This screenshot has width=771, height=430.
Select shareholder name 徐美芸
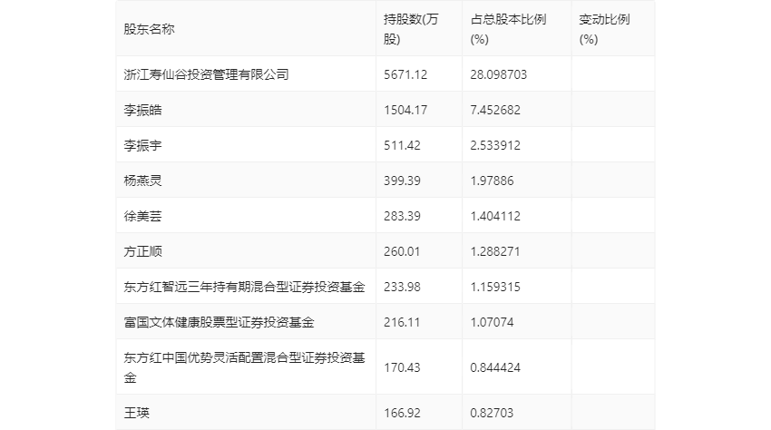[142, 216]
